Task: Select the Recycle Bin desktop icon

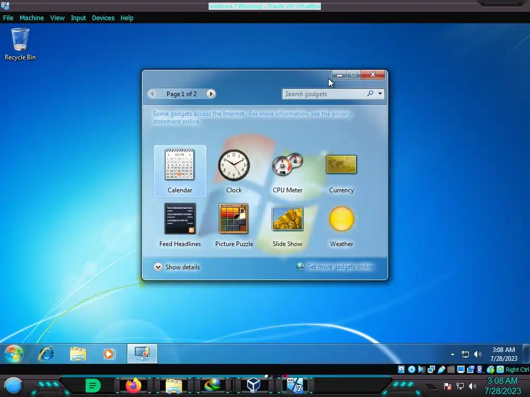Action: pyautogui.click(x=20, y=44)
